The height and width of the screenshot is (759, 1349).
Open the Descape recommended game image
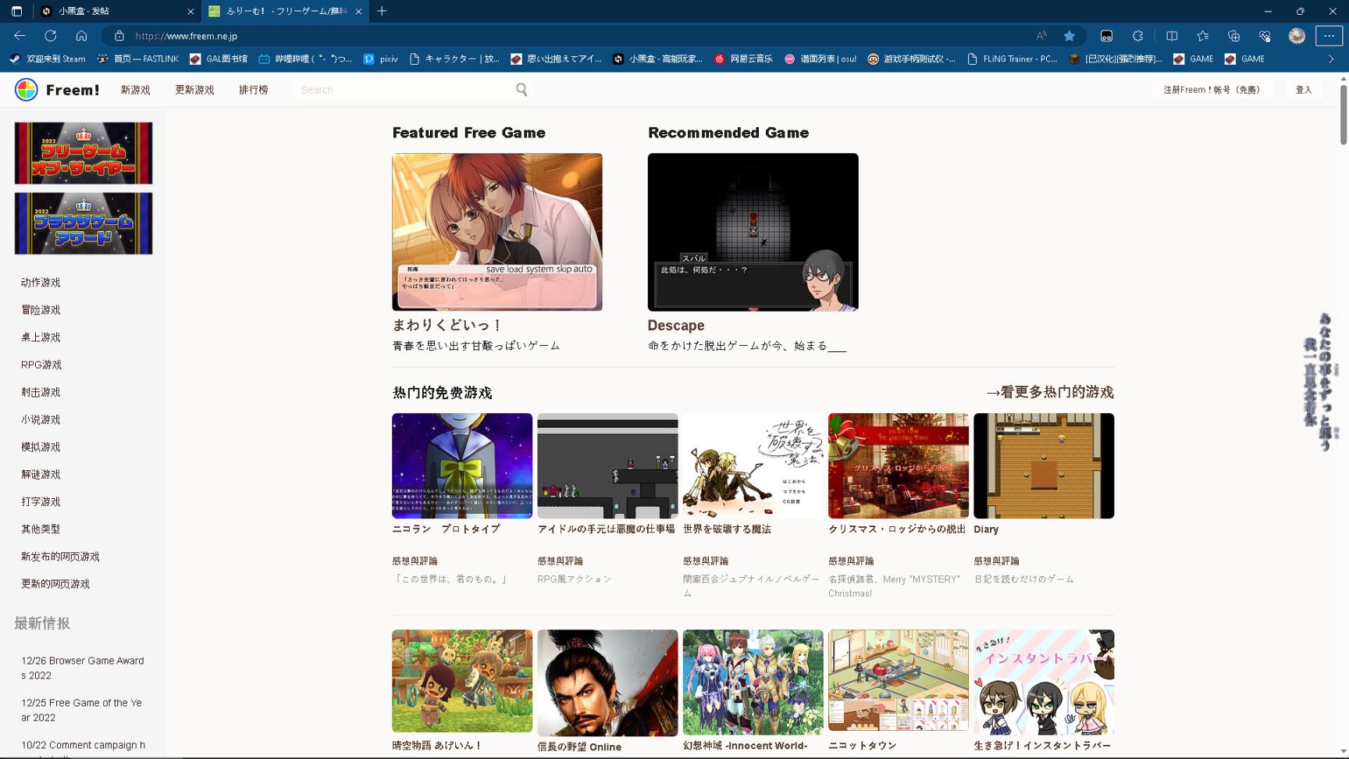point(753,232)
